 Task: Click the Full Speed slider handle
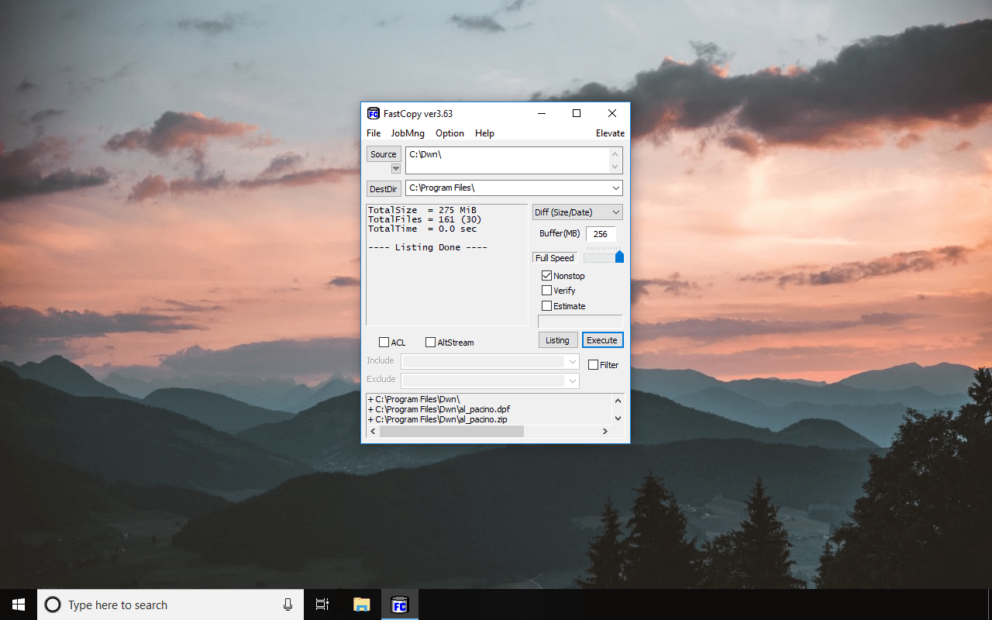click(x=619, y=257)
